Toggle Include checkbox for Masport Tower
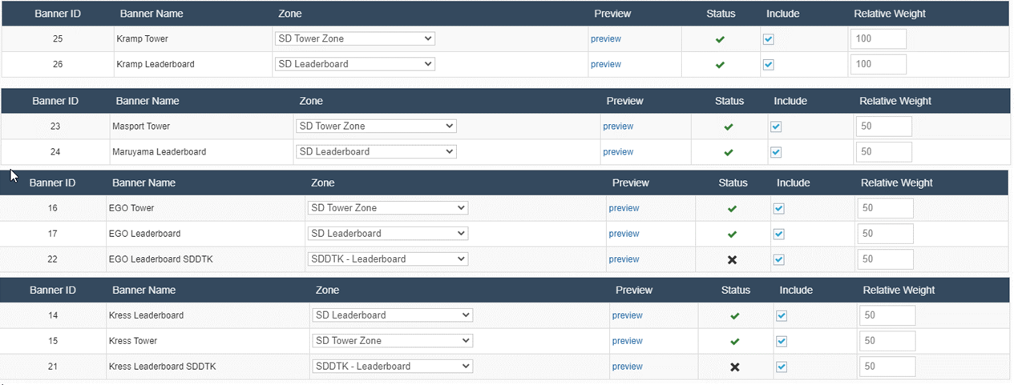 (x=776, y=126)
